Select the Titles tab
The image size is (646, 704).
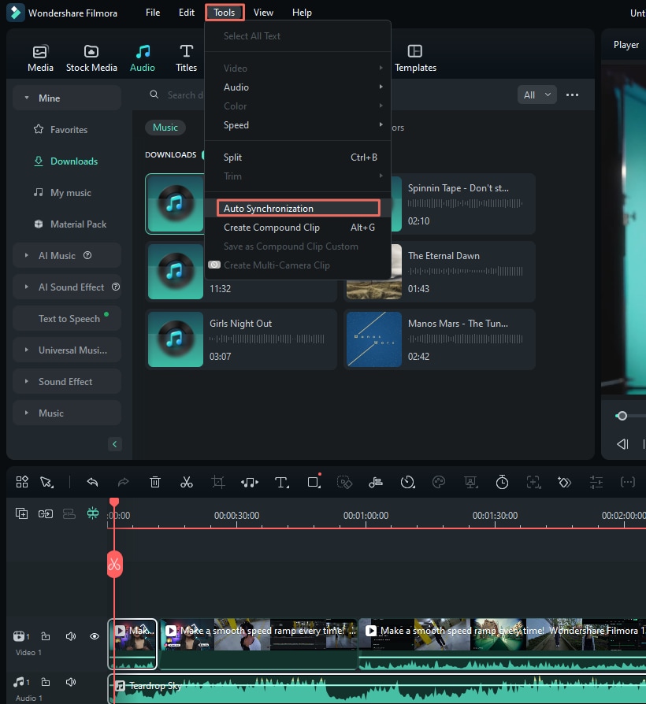click(186, 58)
